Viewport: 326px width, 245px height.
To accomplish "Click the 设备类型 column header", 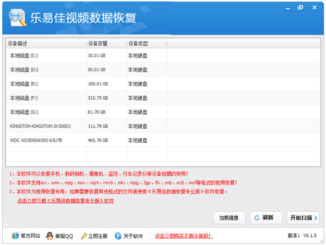I will (147, 43).
